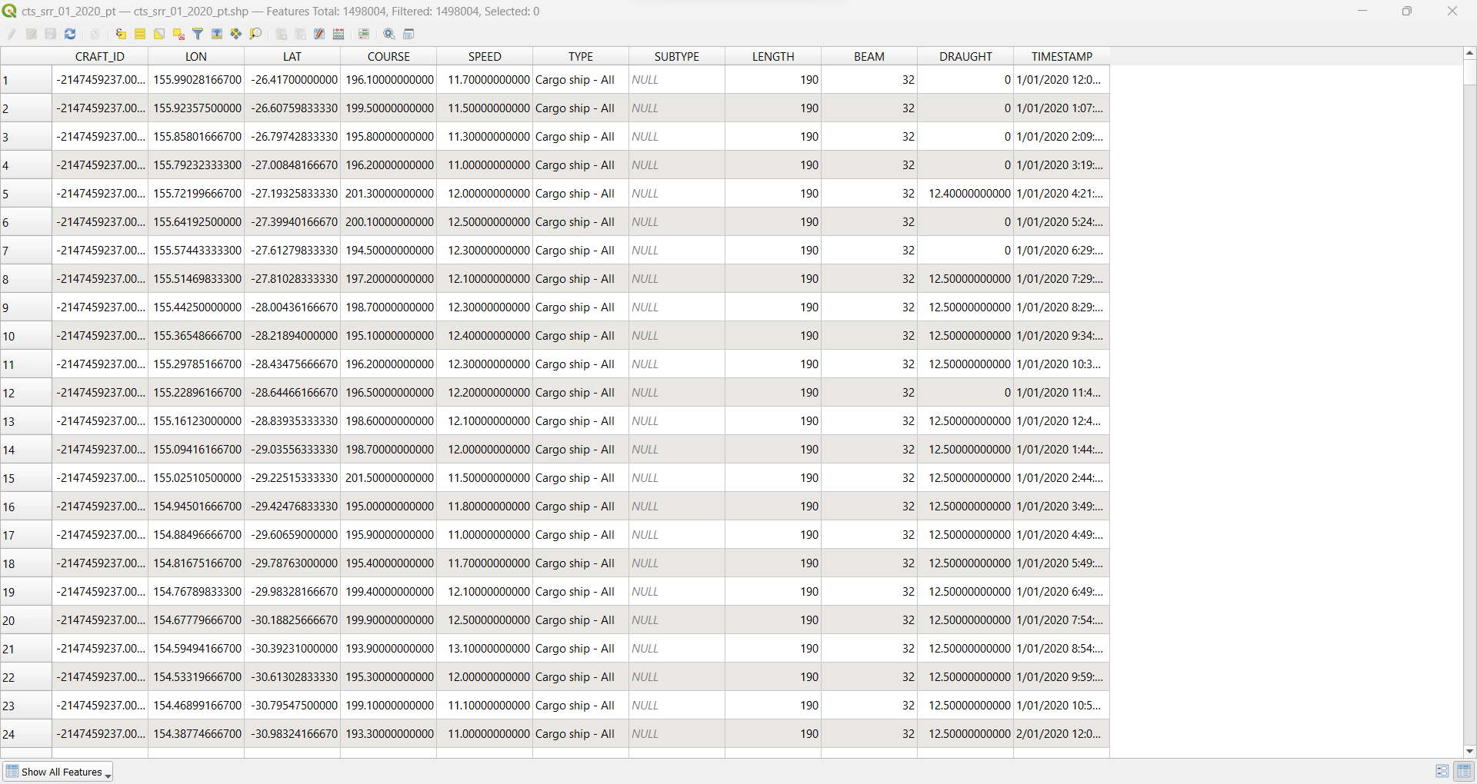Click the DRAUGHT column header
This screenshot has width=1477, height=784.
pyautogui.click(x=965, y=56)
